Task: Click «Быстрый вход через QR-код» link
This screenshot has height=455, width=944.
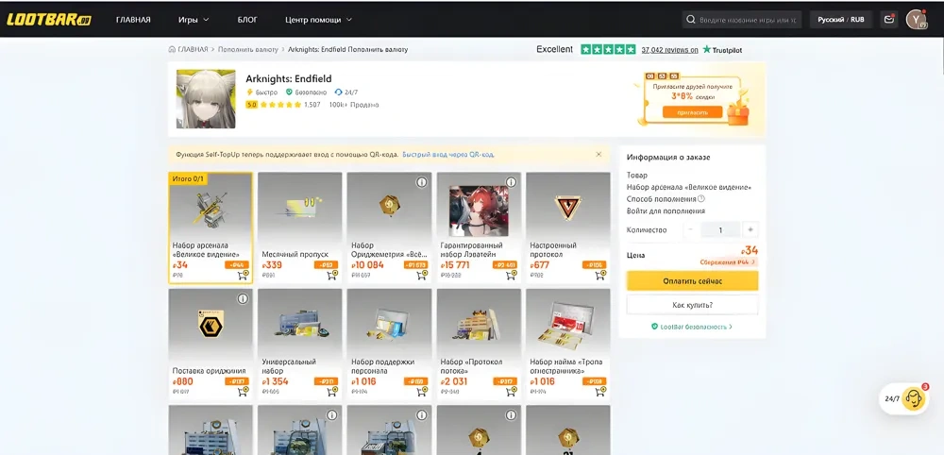Action: coord(448,154)
